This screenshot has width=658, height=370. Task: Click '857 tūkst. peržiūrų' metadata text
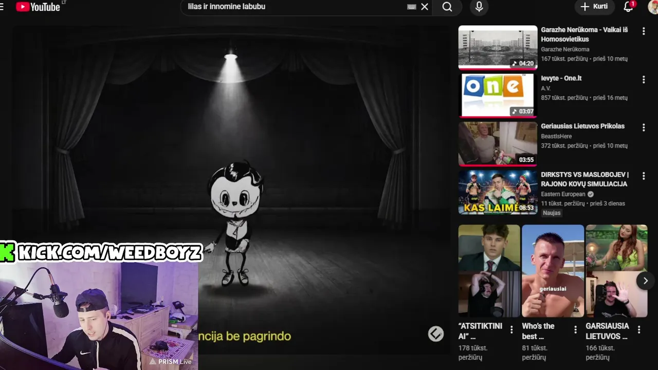point(564,98)
